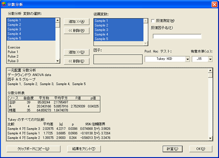Screen dimensions: 219x158
Task: Click the lower 追加 >>(D) button
Action: pos(77,52)
